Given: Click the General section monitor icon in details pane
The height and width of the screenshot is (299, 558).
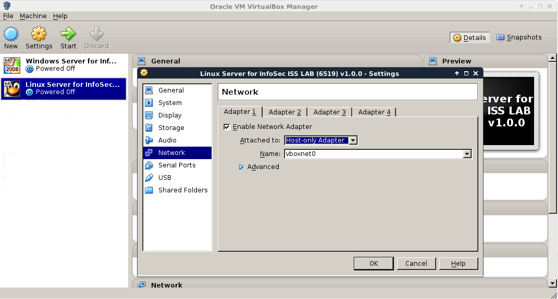Looking at the screenshot, I should pos(142,61).
